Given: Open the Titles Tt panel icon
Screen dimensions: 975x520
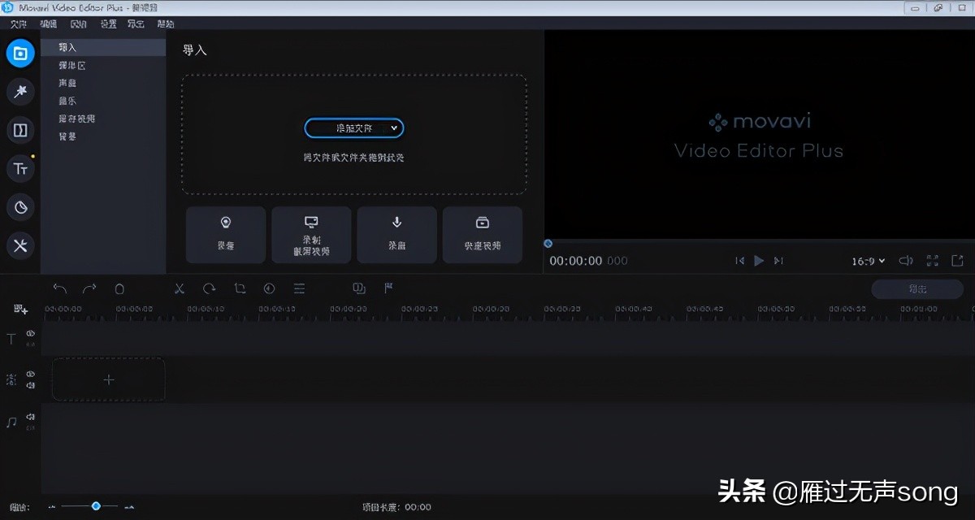Looking at the screenshot, I should [x=20, y=169].
